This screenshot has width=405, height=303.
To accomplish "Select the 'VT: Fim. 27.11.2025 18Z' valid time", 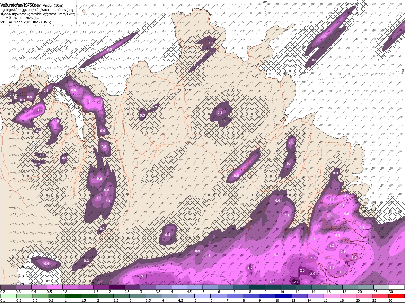I will [19, 22].
